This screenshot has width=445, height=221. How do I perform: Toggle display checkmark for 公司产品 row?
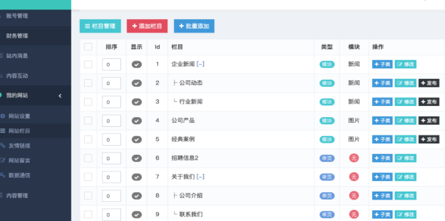(x=137, y=120)
